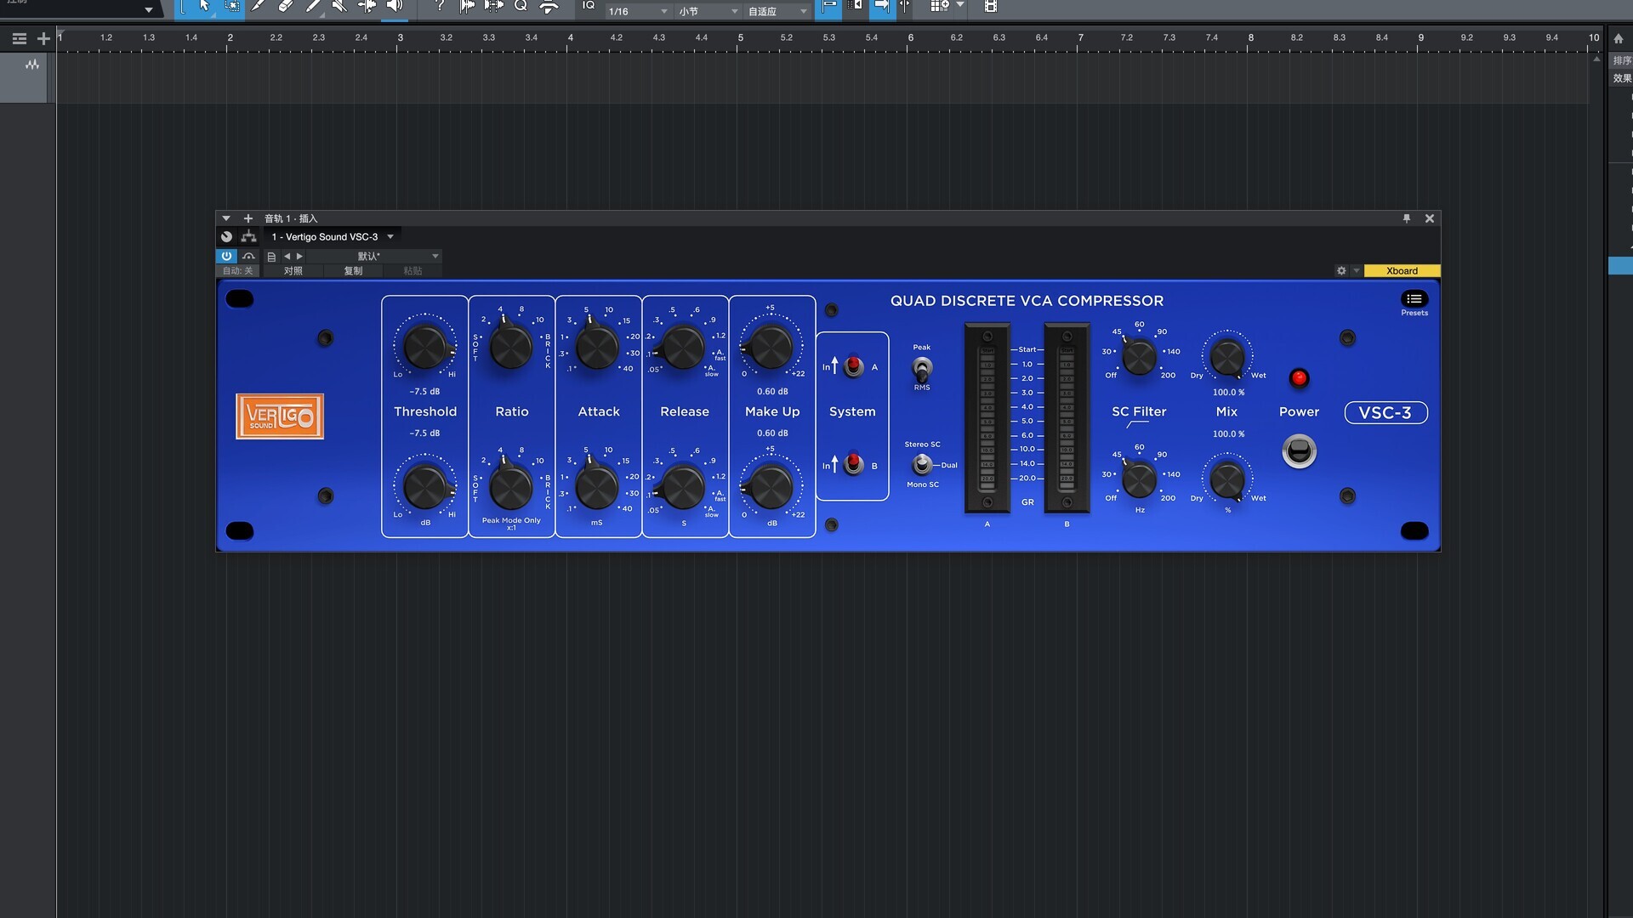
Task: Click the channel B Threshold knob
Action: [x=424, y=487]
